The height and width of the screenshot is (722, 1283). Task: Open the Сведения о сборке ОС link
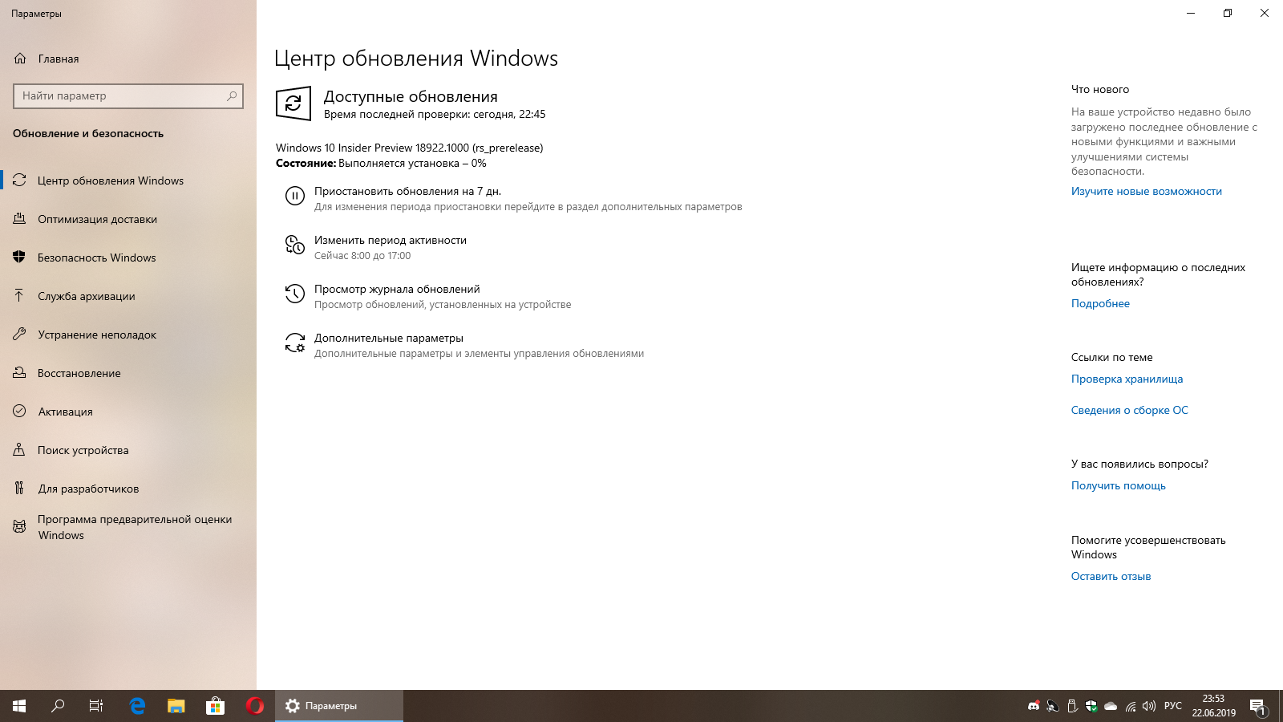click(1130, 410)
